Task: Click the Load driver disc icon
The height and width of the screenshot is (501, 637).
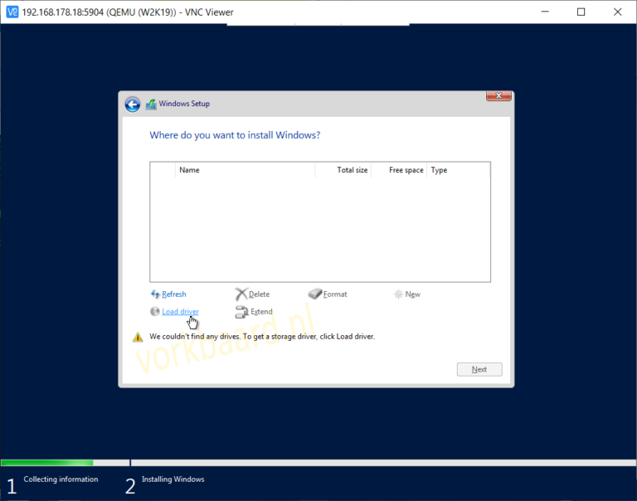Action: coord(154,311)
